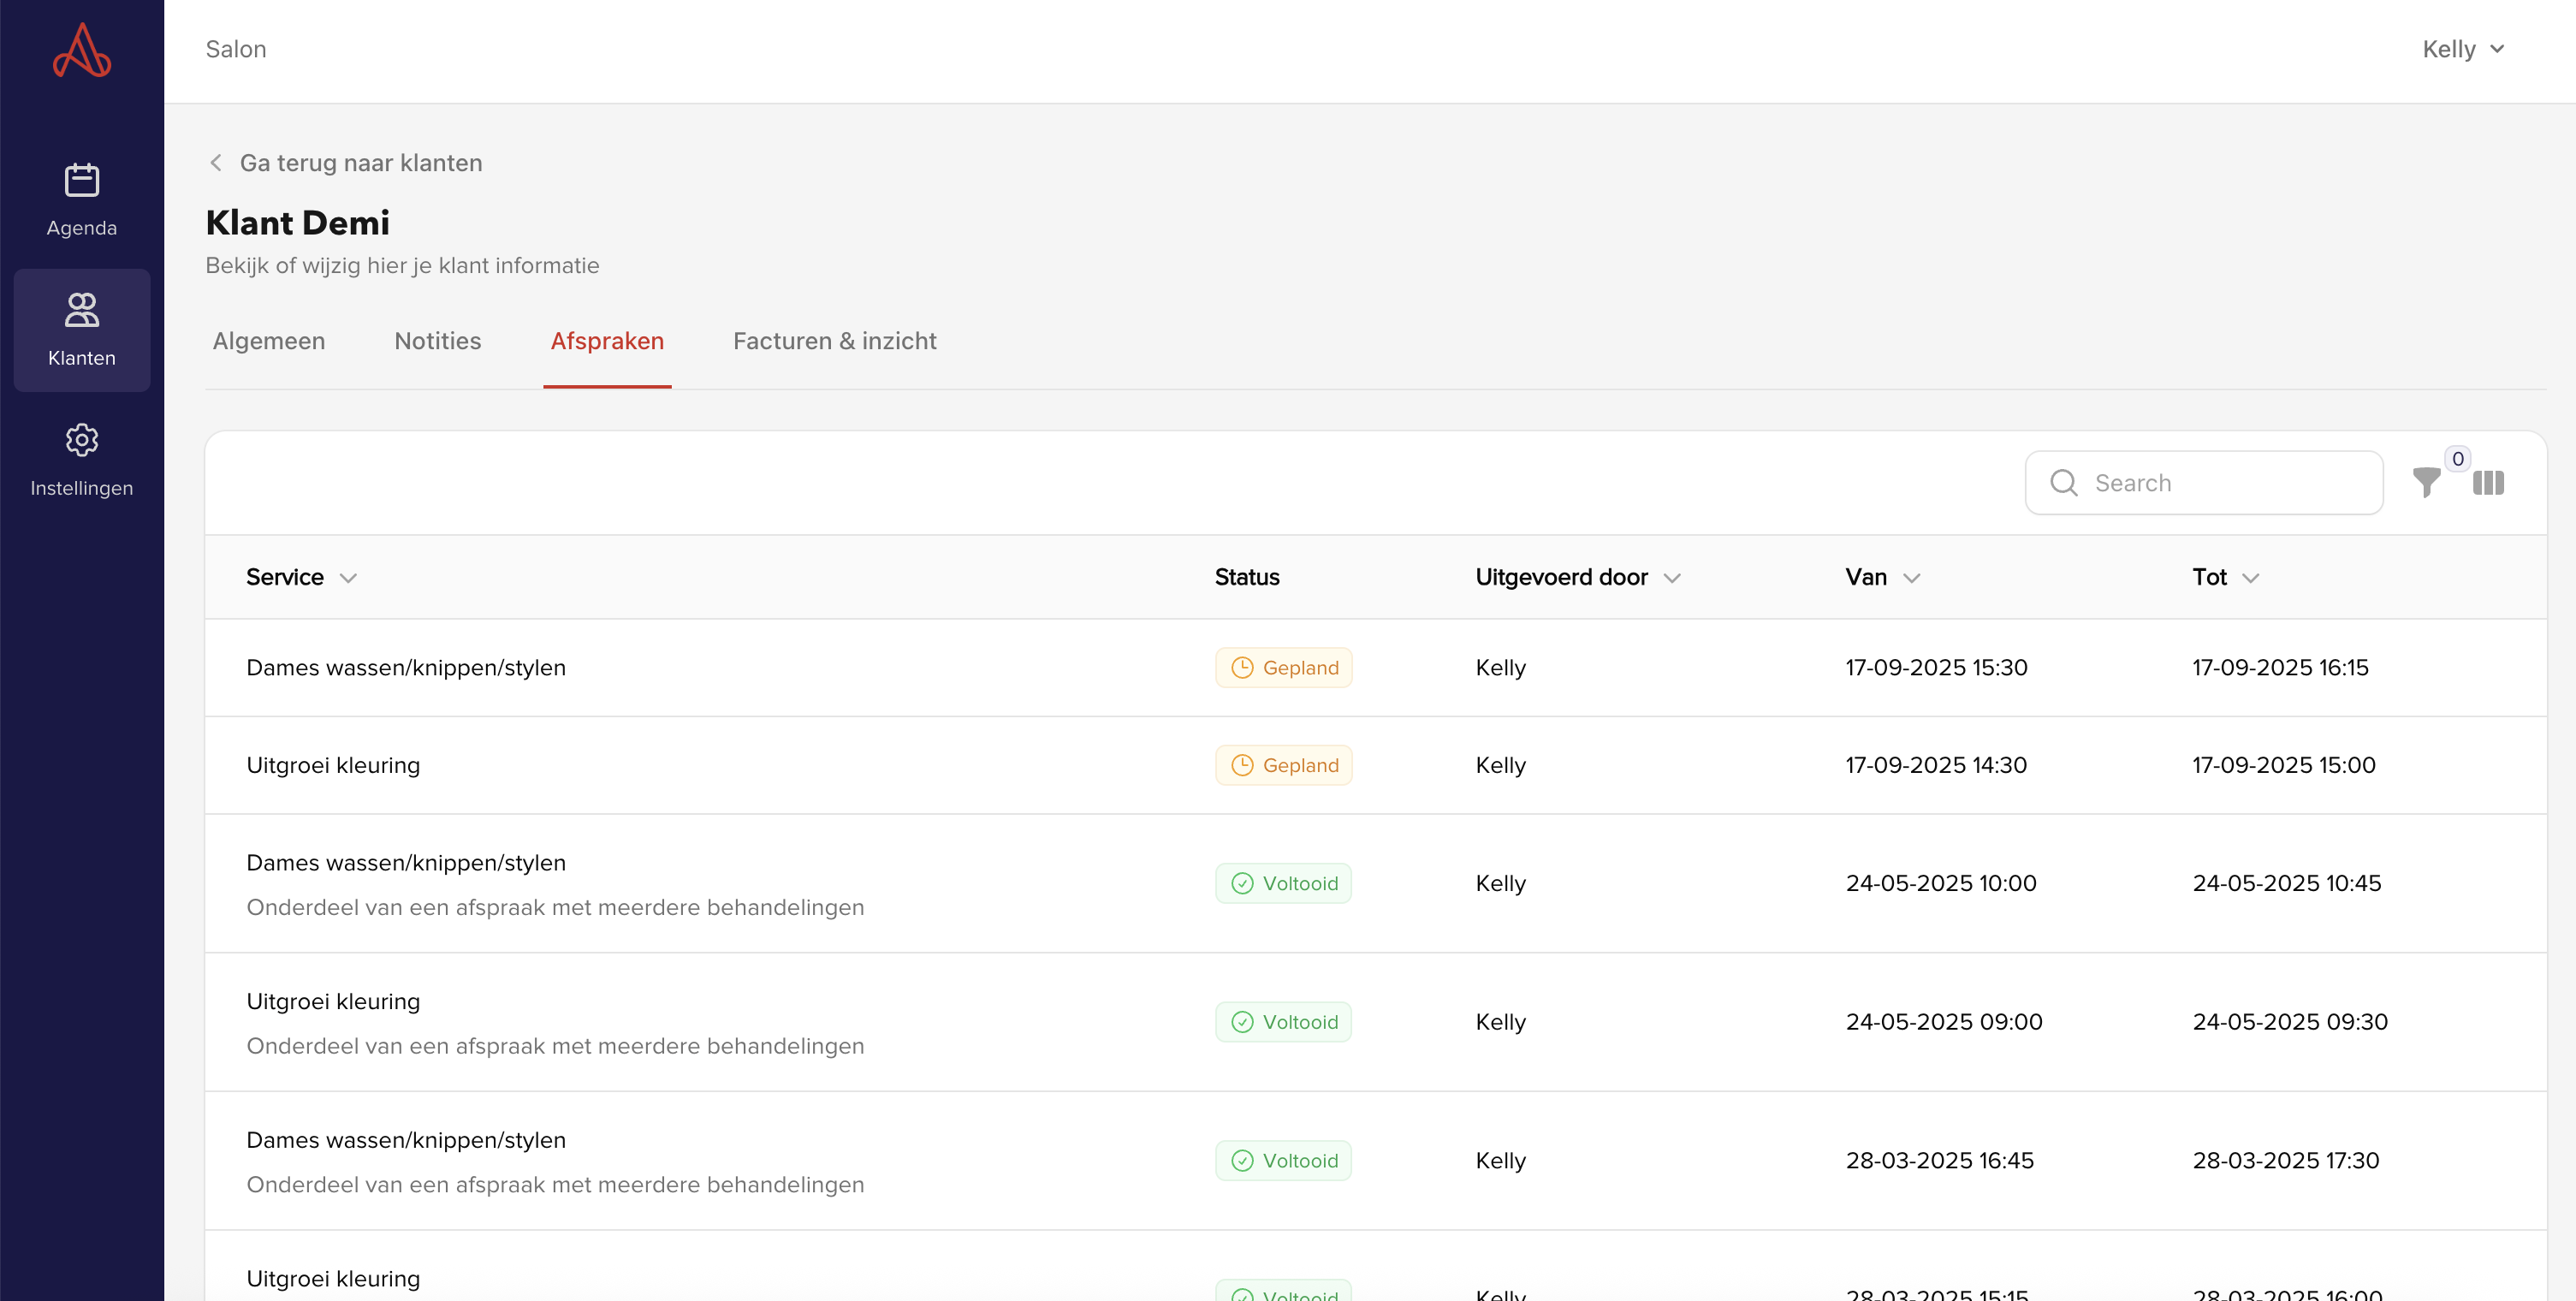2576x1301 pixels.
Task: Click Gepland badge for 17-09-2025 15:30
Action: click(1283, 668)
